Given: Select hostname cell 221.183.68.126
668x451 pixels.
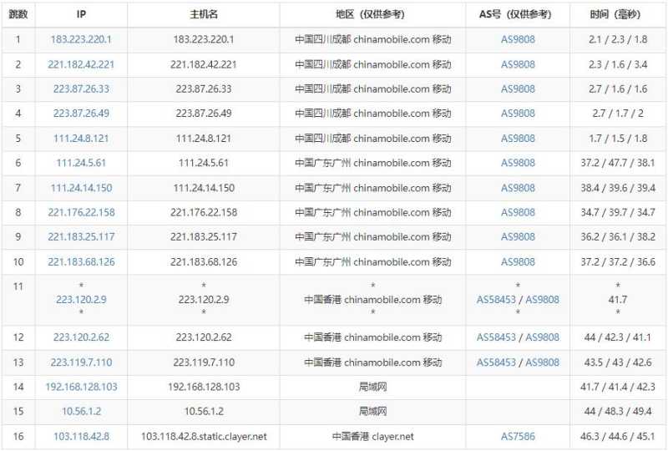Looking at the screenshot, I should pos(204,261).
